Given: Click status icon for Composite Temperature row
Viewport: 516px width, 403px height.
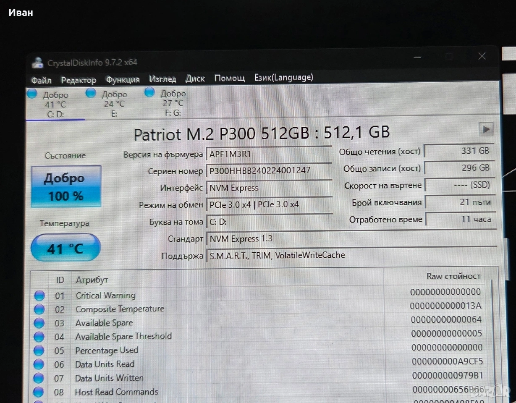Looking at the screenshot, I should click(x=39, y=309).
